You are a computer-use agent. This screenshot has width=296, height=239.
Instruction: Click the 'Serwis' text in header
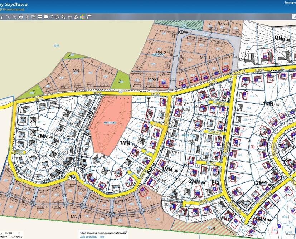point(288,3)
